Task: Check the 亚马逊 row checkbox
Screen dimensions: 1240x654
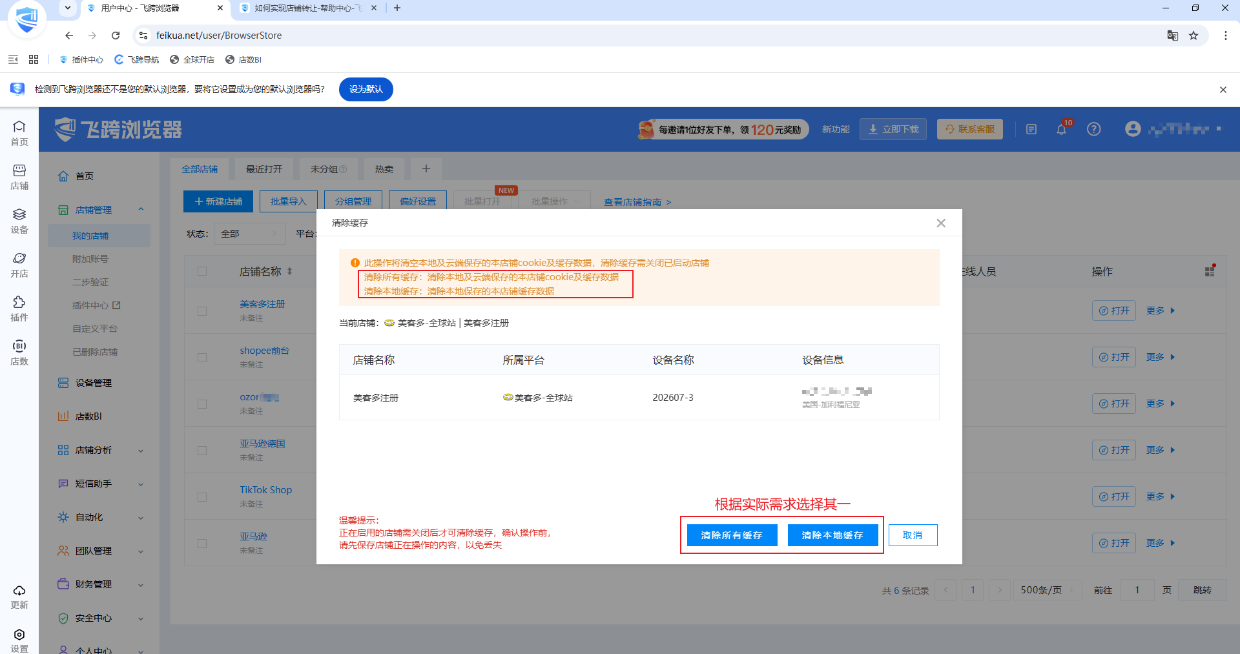Action: click(202, 544)
